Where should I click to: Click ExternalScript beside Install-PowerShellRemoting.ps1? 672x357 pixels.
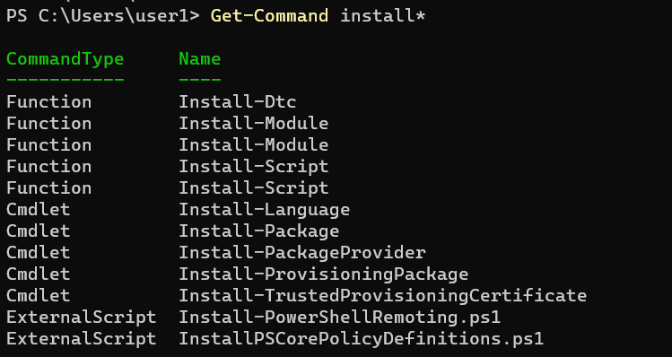tap(82, 318)
